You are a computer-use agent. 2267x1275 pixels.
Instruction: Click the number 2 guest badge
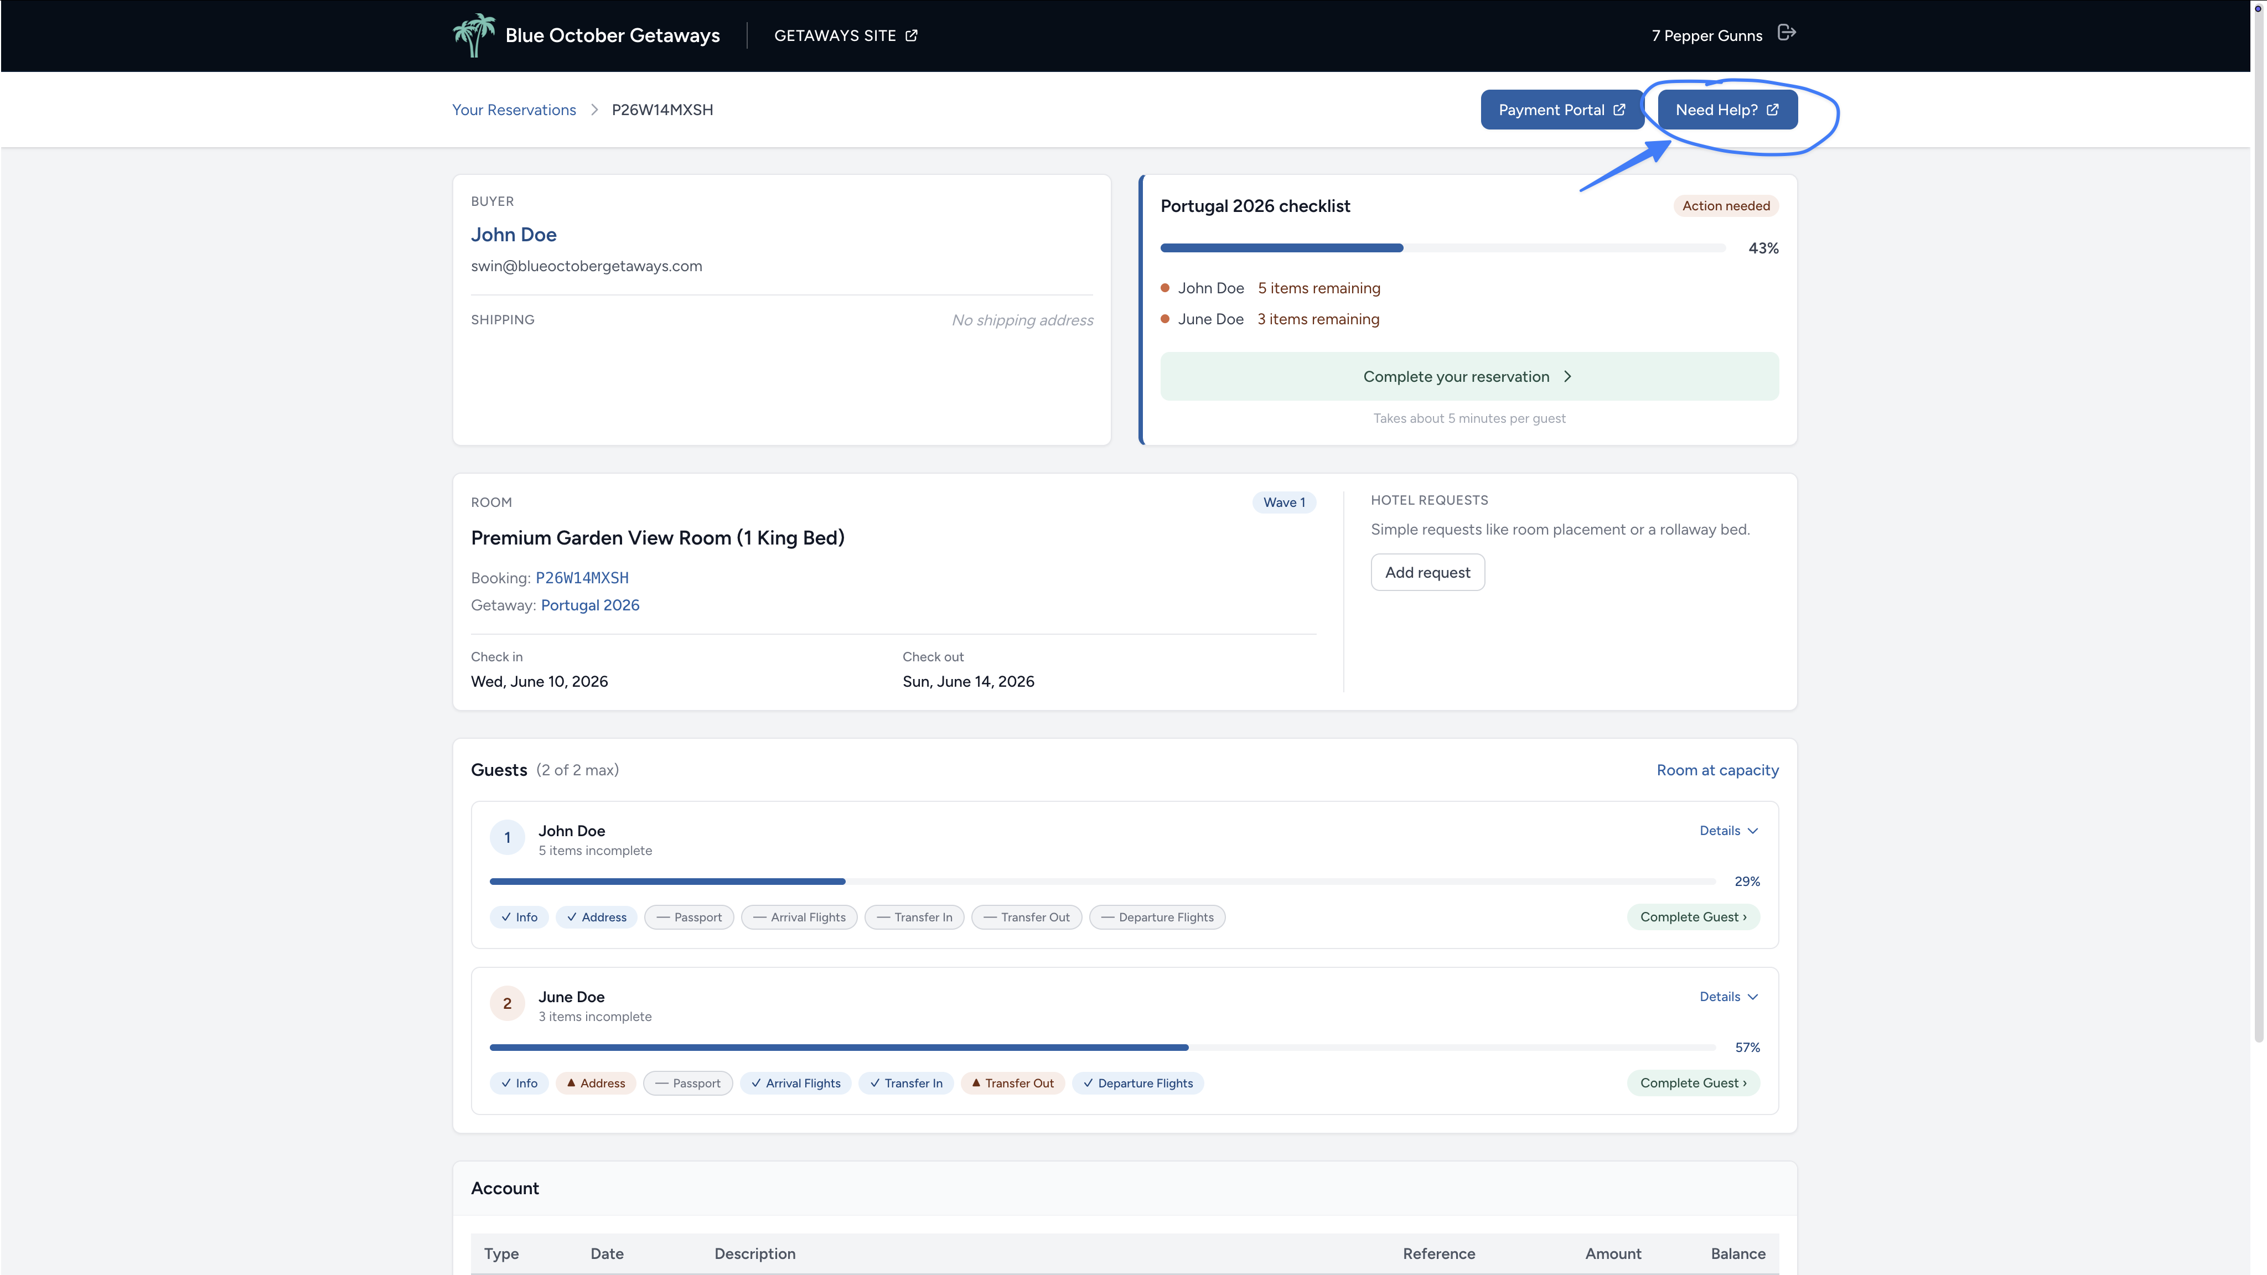point(507,1003)
